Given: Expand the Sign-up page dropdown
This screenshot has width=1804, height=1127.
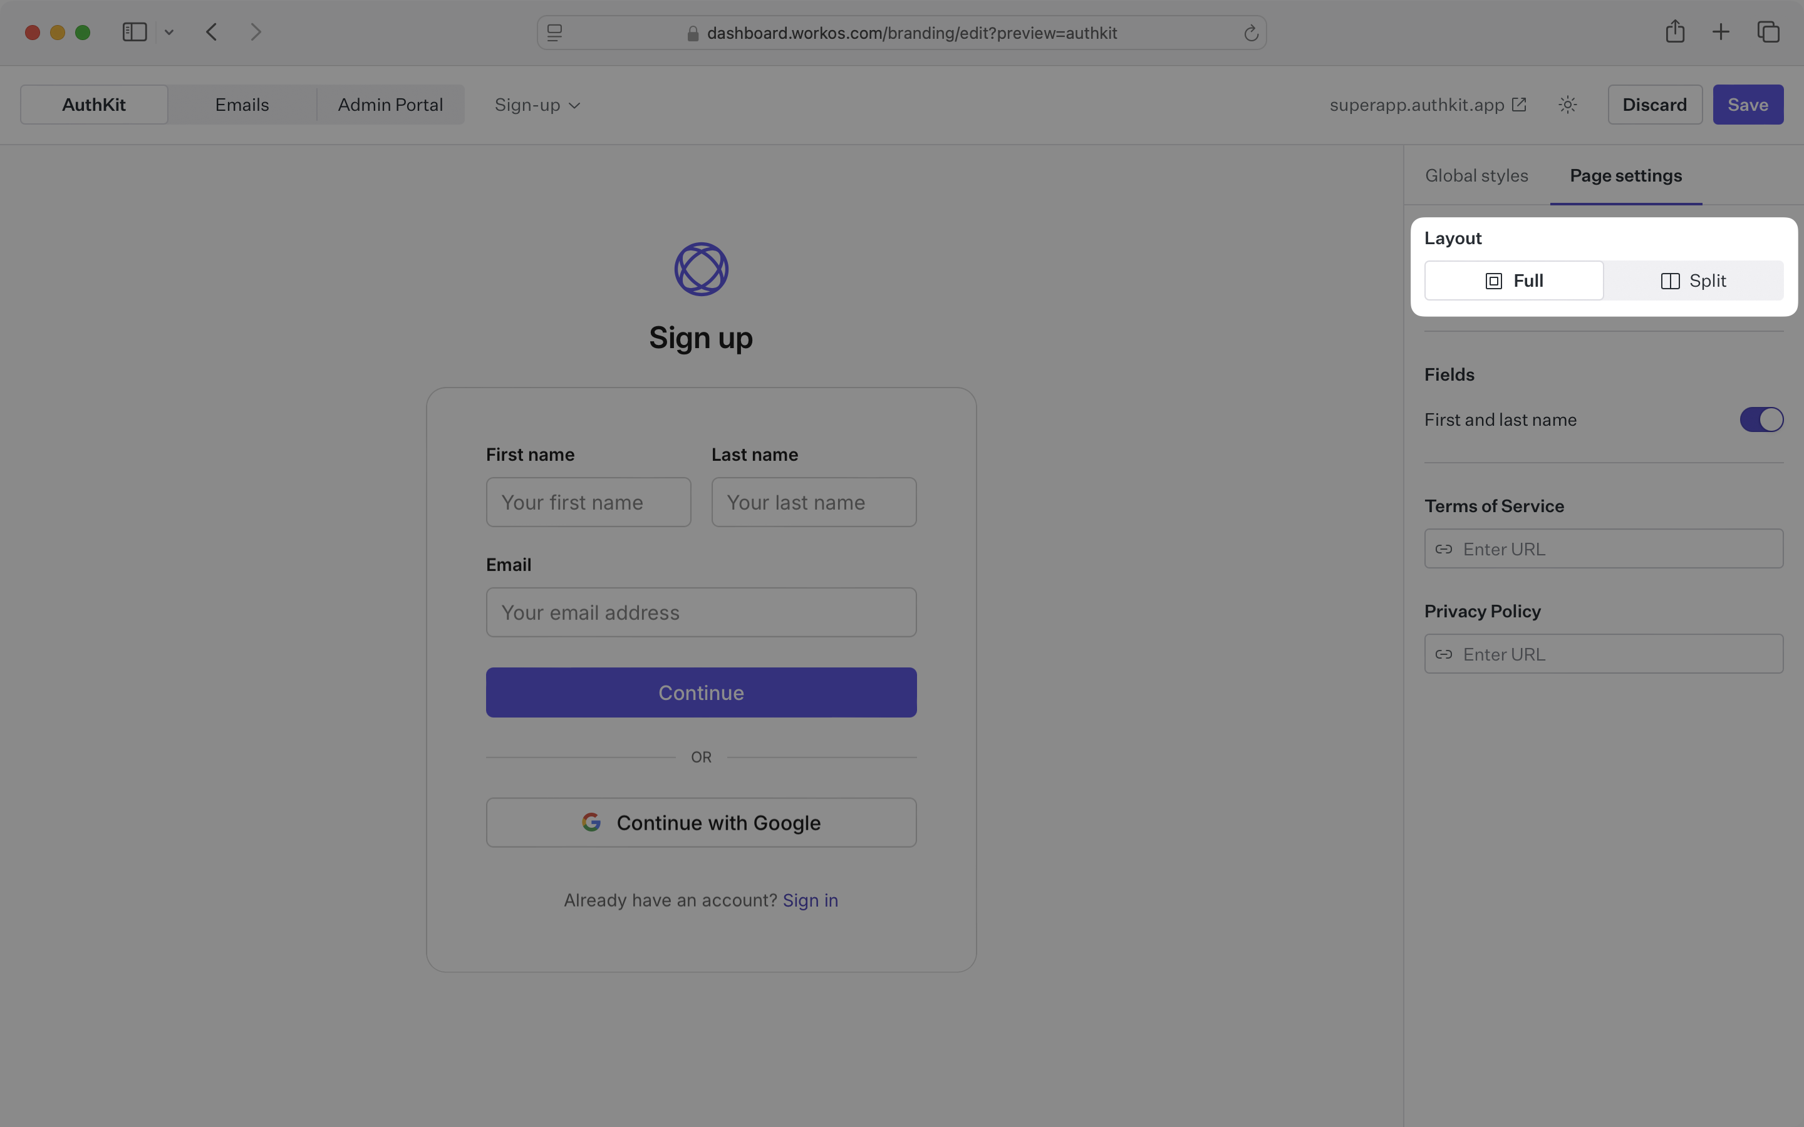Looking at the screenshot, I should tap(537, 105).
